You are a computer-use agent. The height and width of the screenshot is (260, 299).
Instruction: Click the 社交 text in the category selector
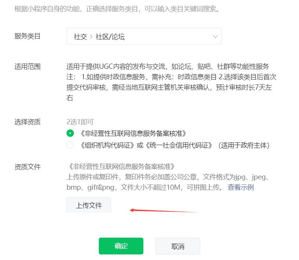(x=80, y=36)
